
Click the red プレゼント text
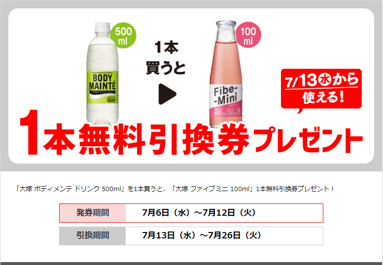tap(308, 140)
